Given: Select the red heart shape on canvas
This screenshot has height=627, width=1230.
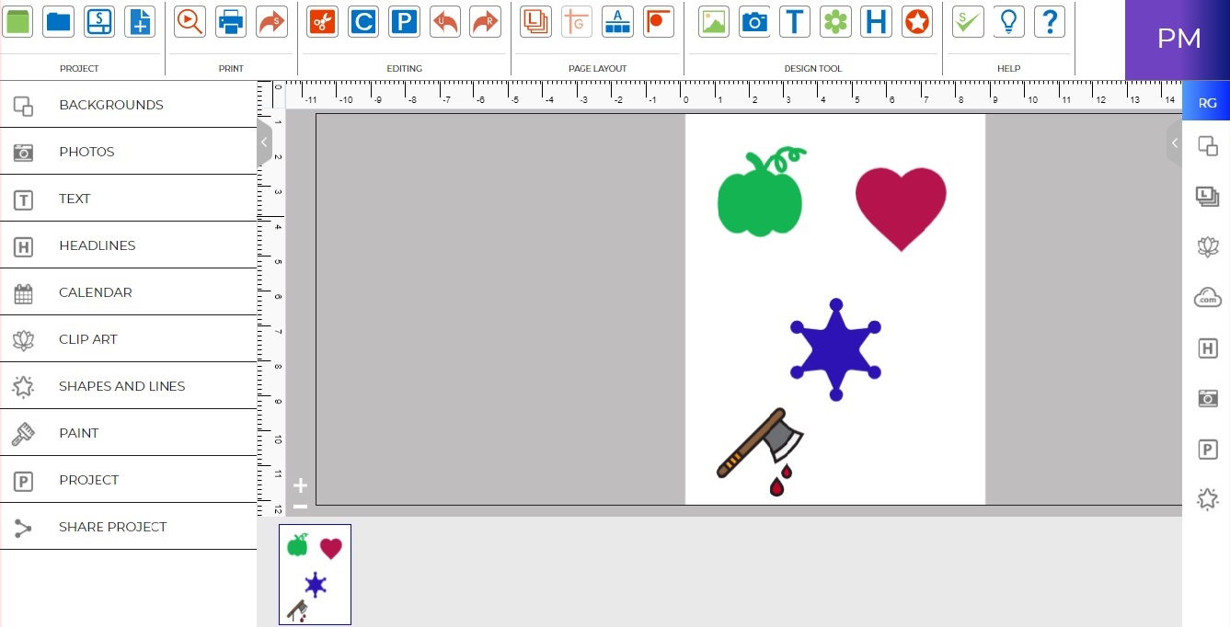Looking at the screenshot, I should click(901, 209).
